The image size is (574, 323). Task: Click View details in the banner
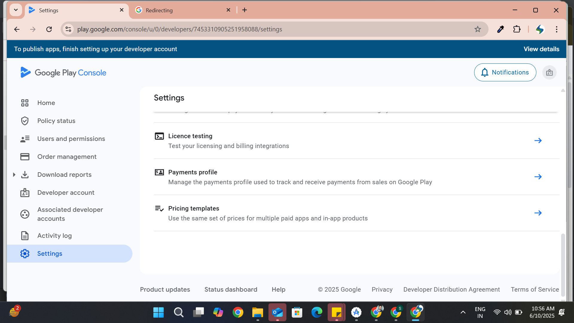[x=541, y=49]
